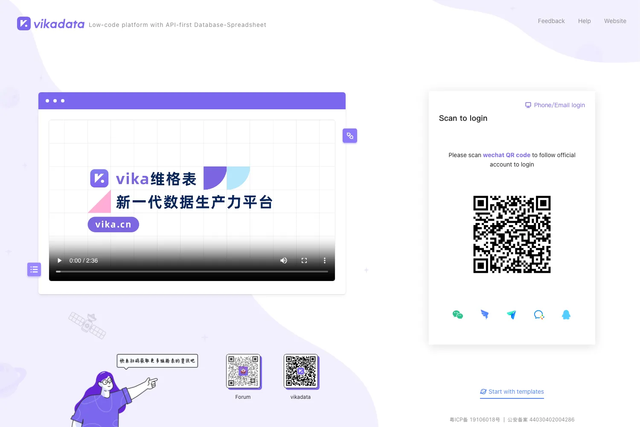Click the vikadata QR code
The image size is (640, 427).
coord(301,371)
